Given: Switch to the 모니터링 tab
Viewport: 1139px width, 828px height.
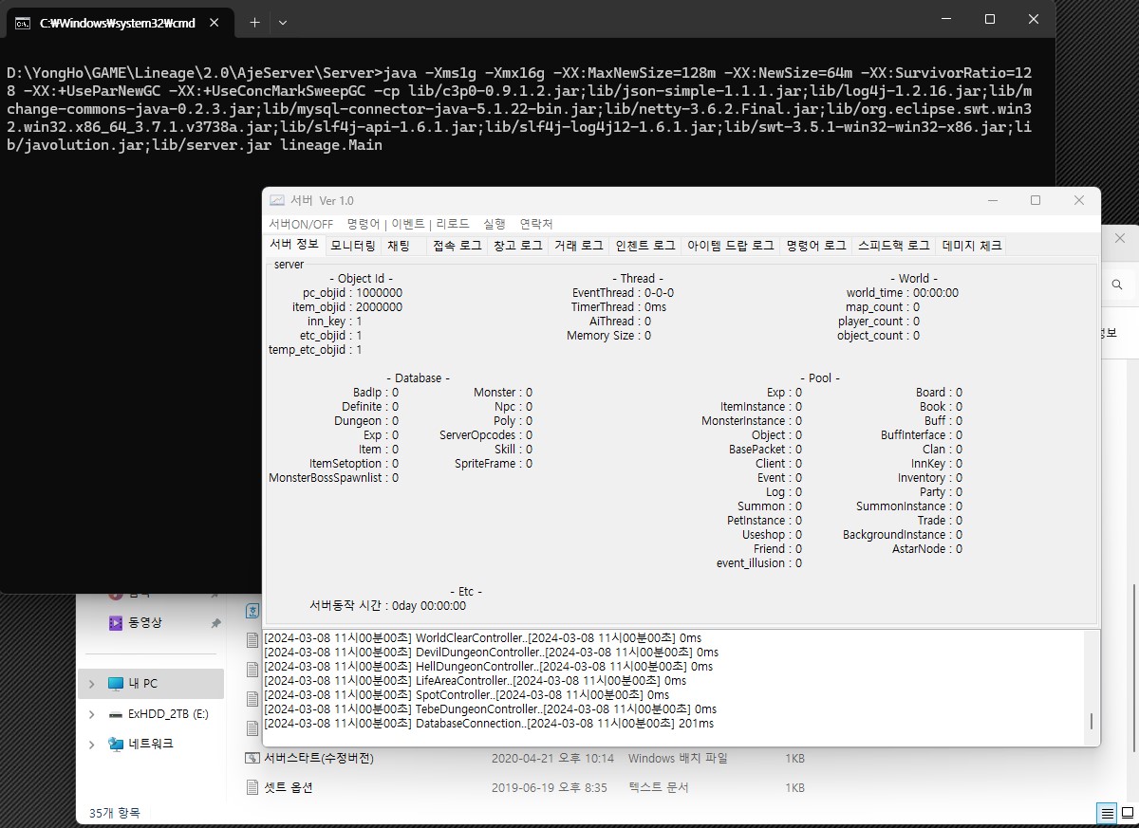Looking at the screenshot, I should [352, 246].
